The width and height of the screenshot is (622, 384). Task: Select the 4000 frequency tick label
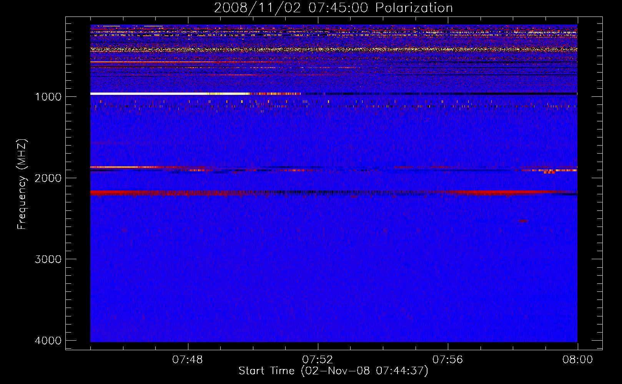pyautogui.click(x=48, y=341)
